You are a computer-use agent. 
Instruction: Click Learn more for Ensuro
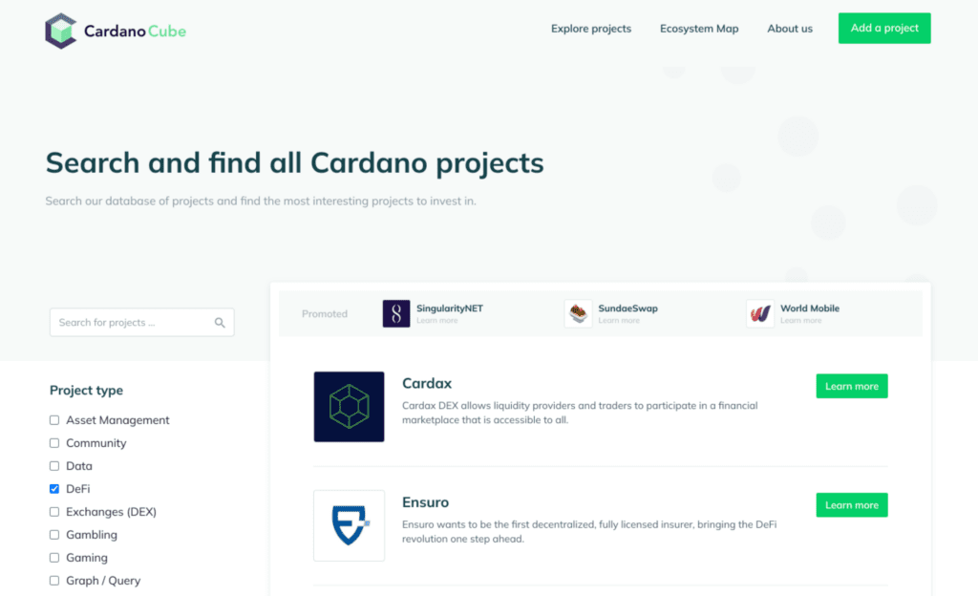(852, 505)
